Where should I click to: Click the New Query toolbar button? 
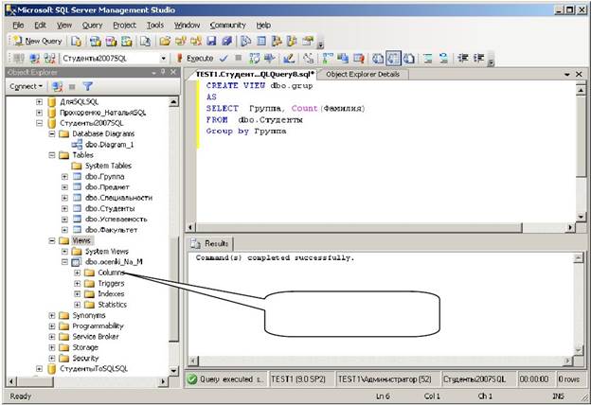(38, 42)
